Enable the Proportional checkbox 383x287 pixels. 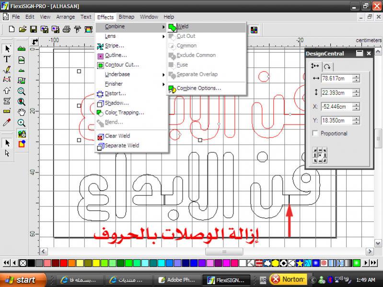point(315,133)
